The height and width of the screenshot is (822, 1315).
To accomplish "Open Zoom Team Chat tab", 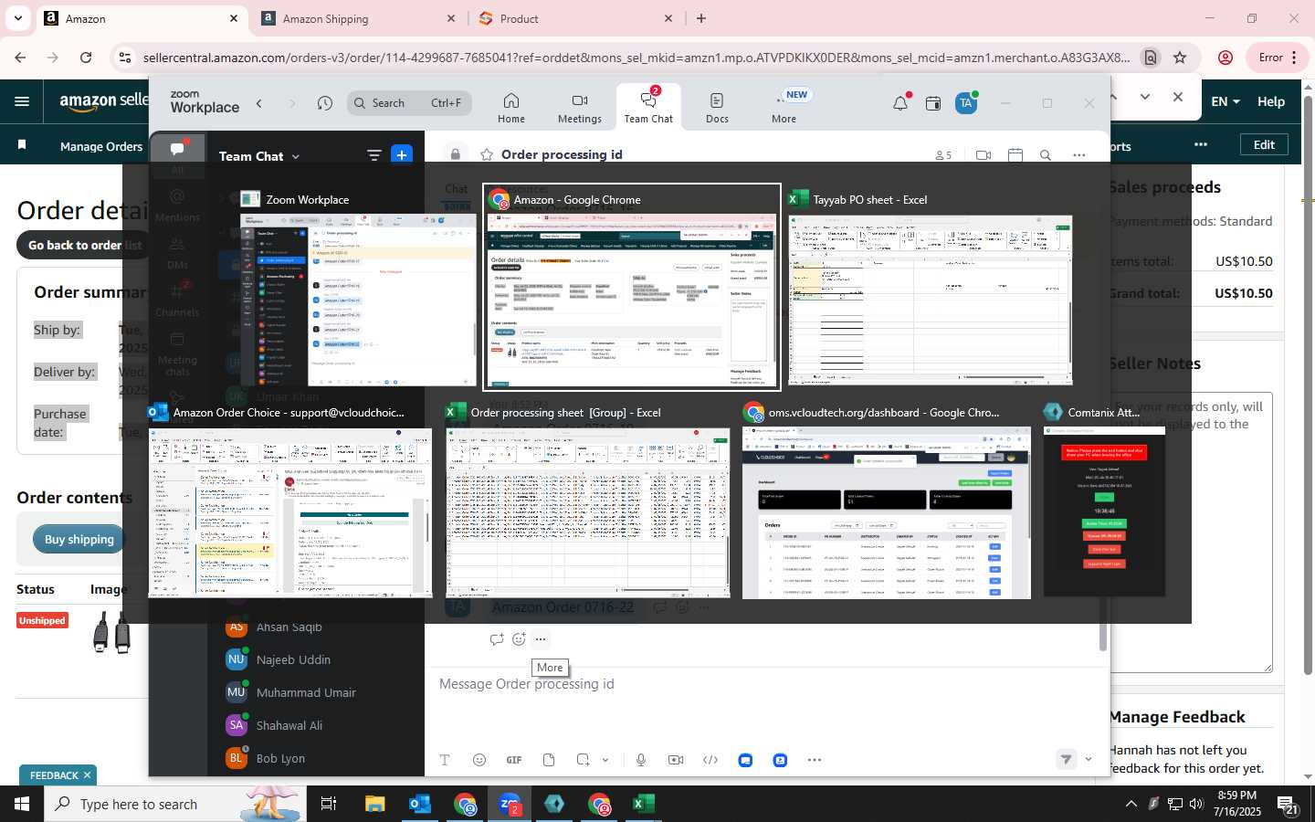I will click(x=648, y=108).
